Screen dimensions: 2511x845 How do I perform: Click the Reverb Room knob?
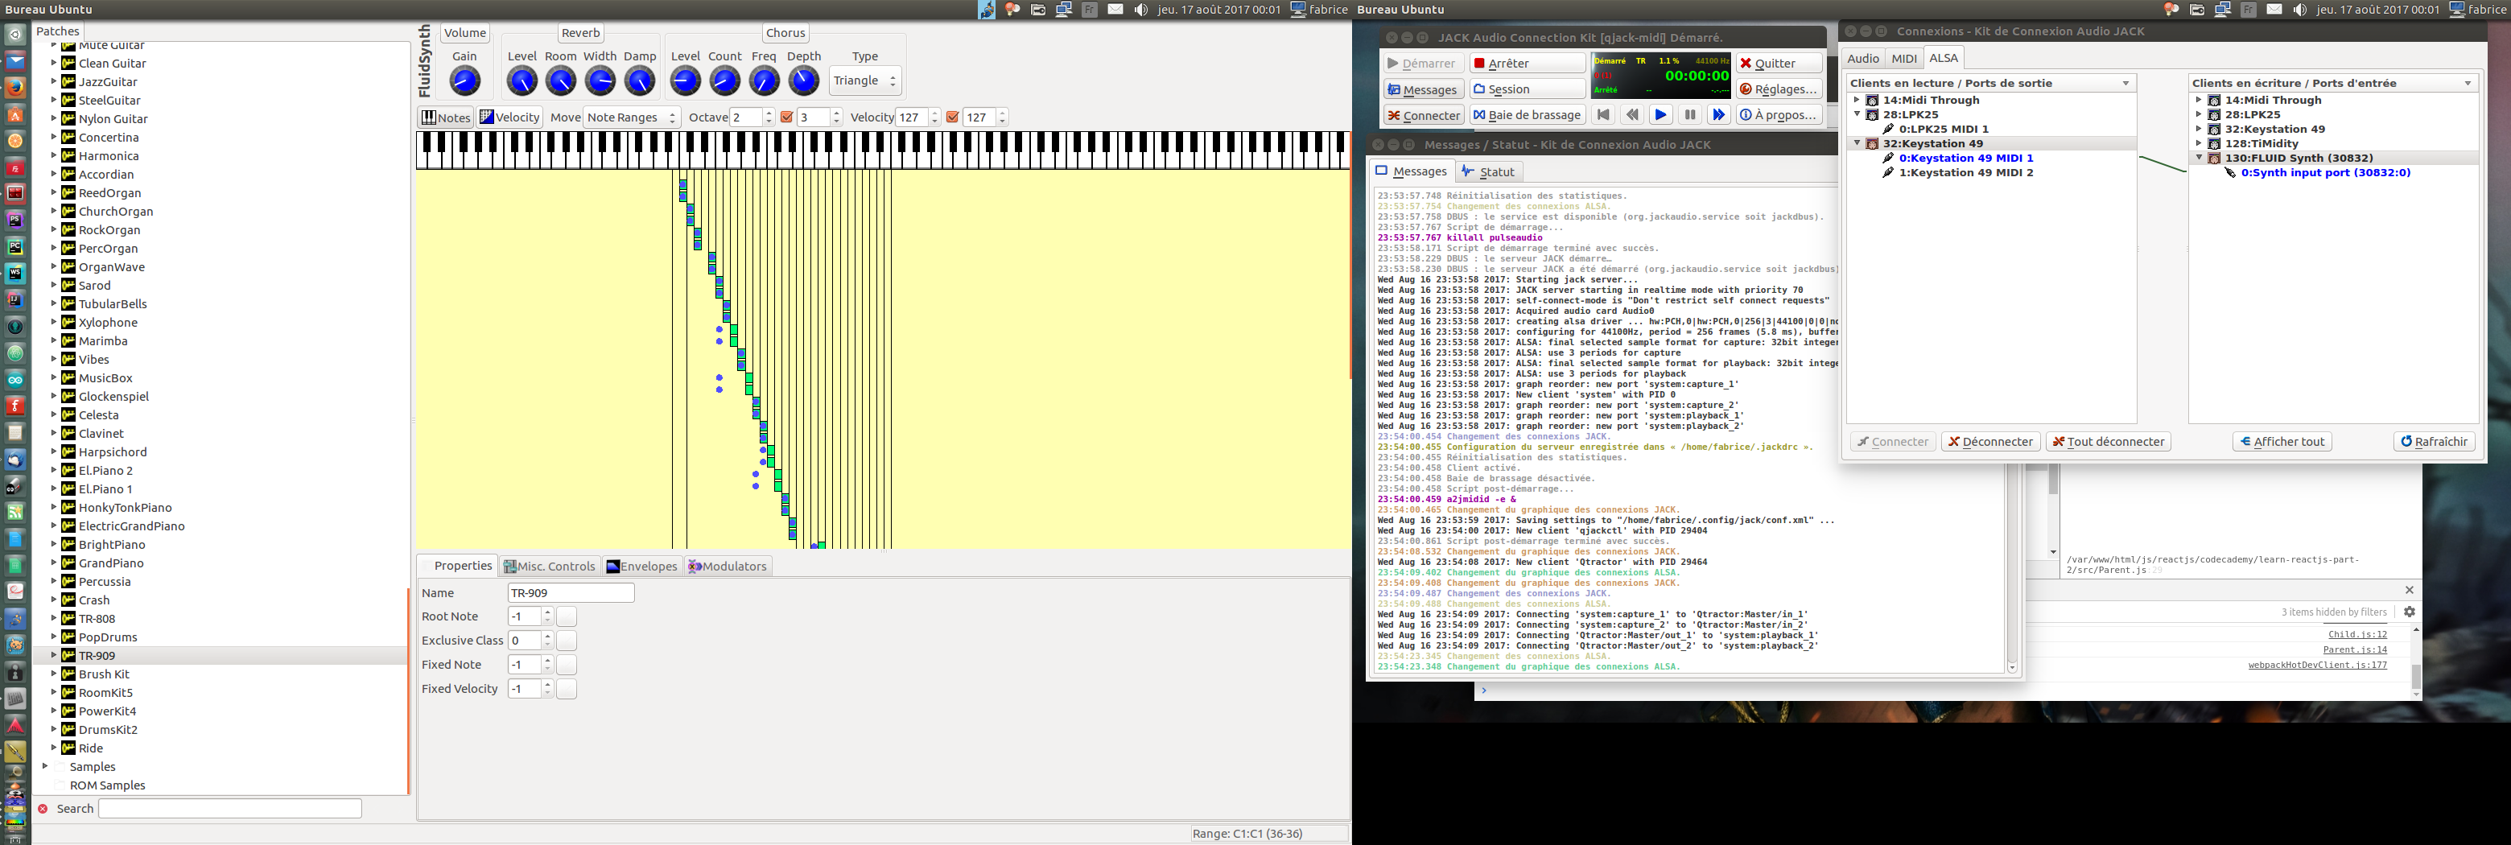click(x=560, y=82)
